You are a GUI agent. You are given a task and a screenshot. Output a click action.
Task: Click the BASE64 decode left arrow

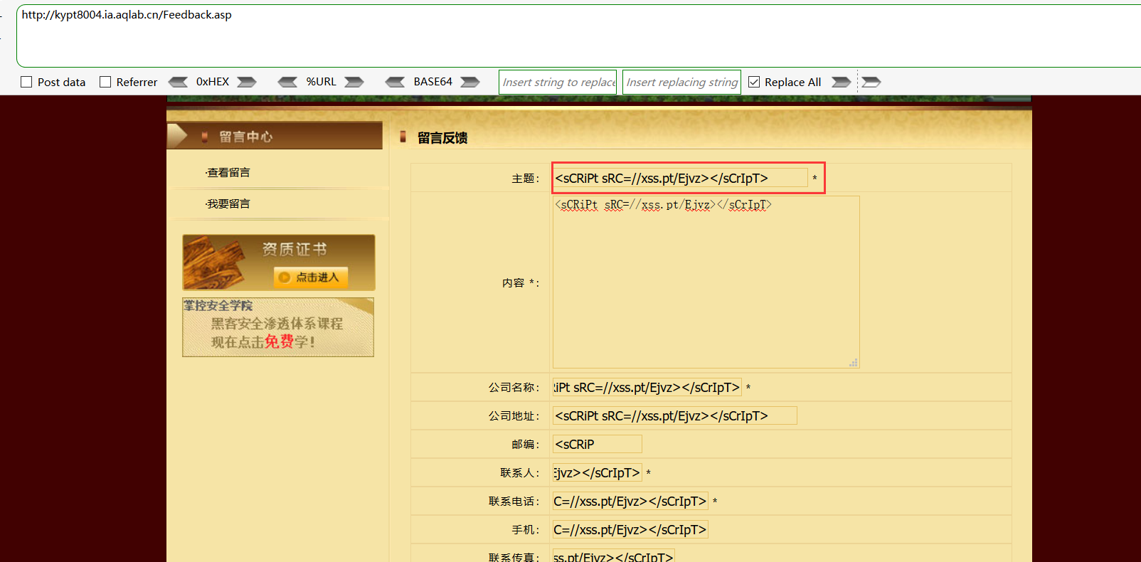(x=395, y=82)
